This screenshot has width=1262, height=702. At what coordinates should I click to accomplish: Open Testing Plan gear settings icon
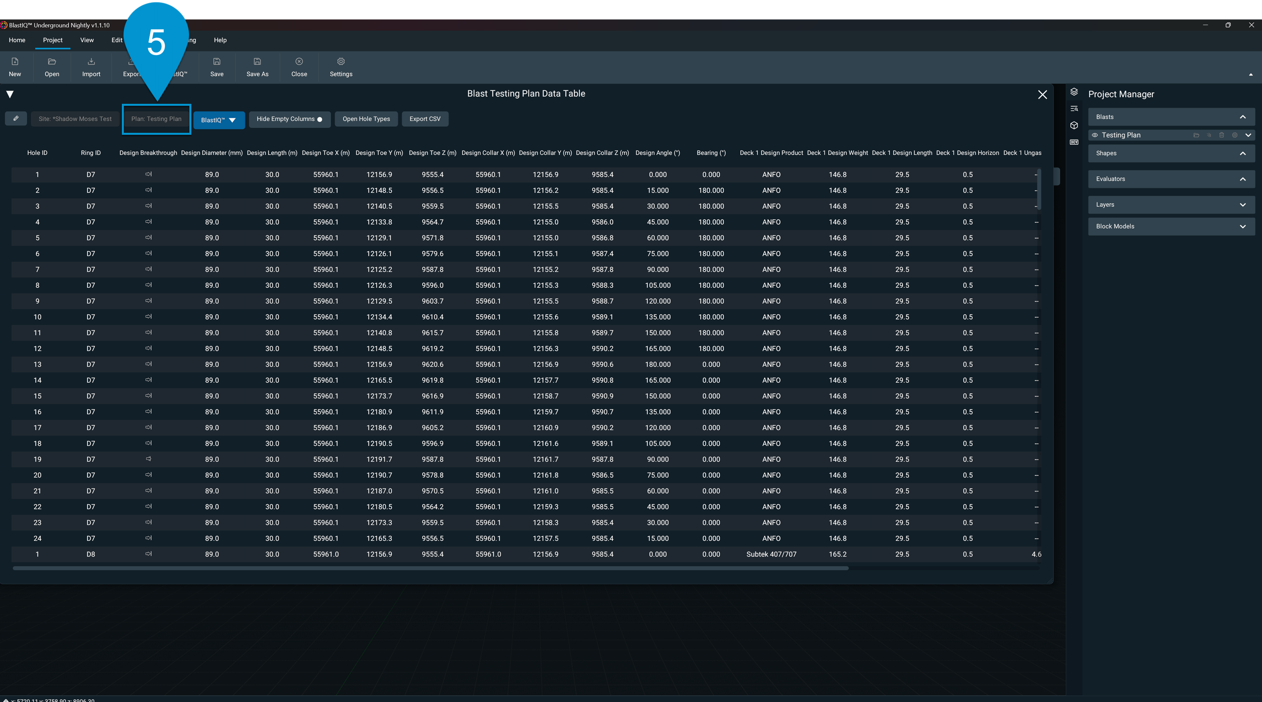point(1234,135)
